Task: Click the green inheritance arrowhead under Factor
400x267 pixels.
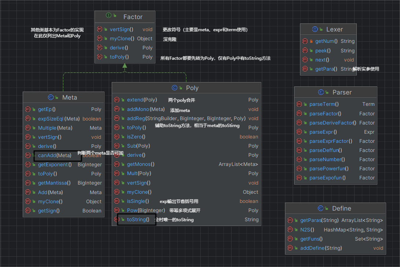Action: [x=125, y=66]
